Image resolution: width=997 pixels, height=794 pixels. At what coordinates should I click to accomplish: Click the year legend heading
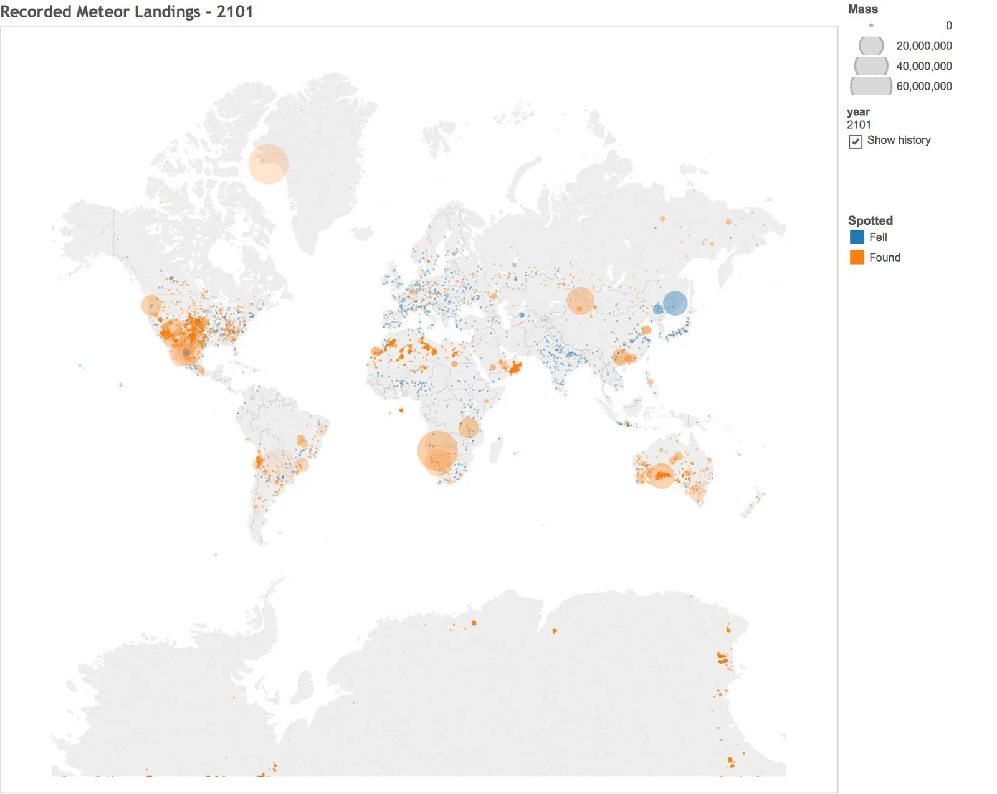click(858, 112)
